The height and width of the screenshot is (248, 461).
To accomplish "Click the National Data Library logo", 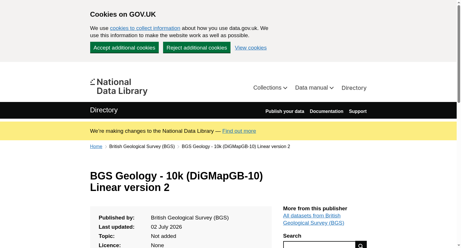I will click(x=119, y=87).
